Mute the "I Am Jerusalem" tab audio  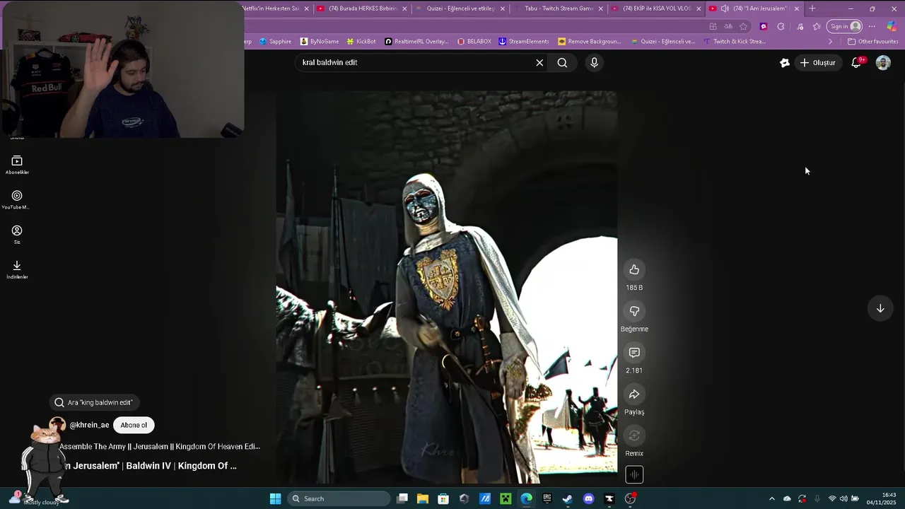[x=725, y=8]
